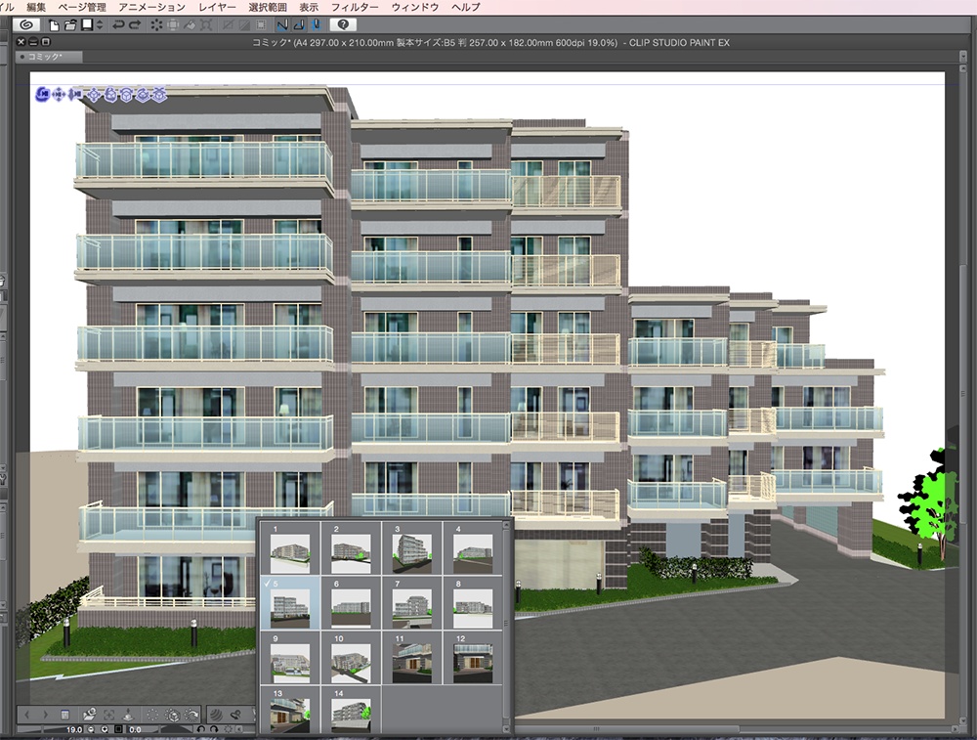Viewport: 977px width, 740px height.
Task: Click the fill bucket toolbar icon
Action: [190, 25]
